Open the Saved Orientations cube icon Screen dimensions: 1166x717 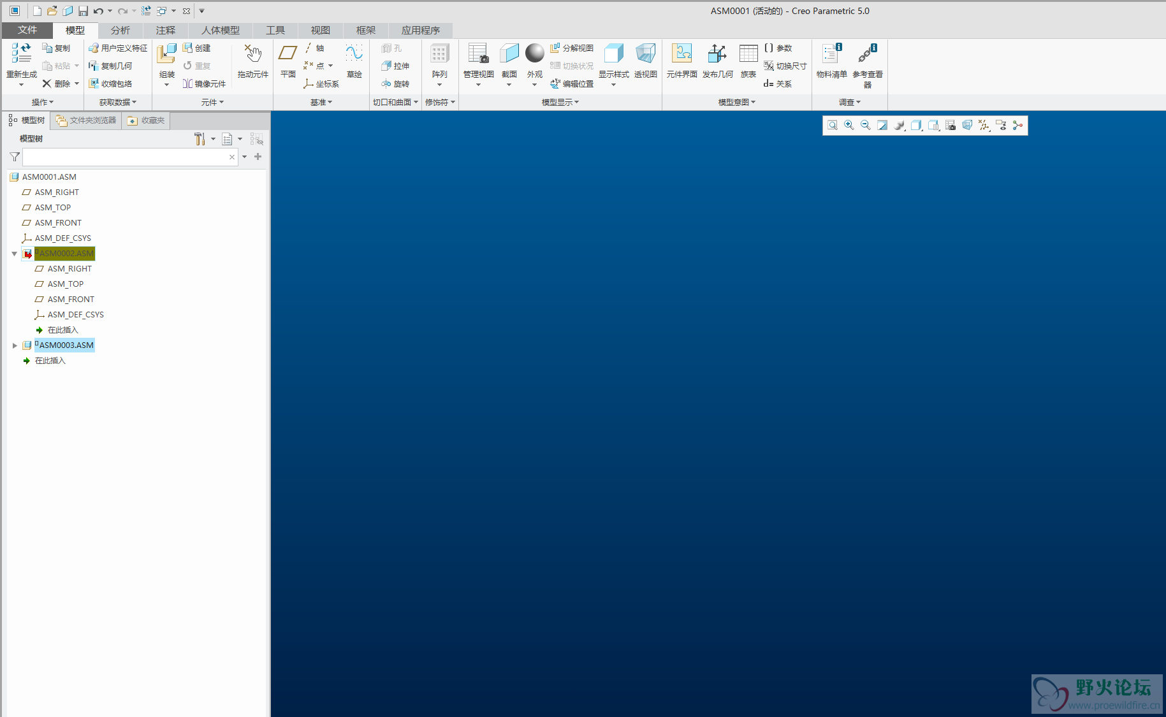933,126
